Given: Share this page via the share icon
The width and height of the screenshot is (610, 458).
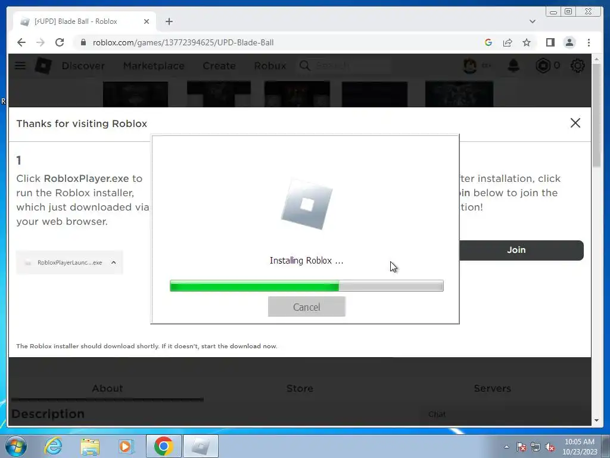Looking at the screenshot, I should 508,42.
